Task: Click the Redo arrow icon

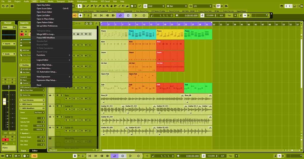Action: (x=7, y=6)
